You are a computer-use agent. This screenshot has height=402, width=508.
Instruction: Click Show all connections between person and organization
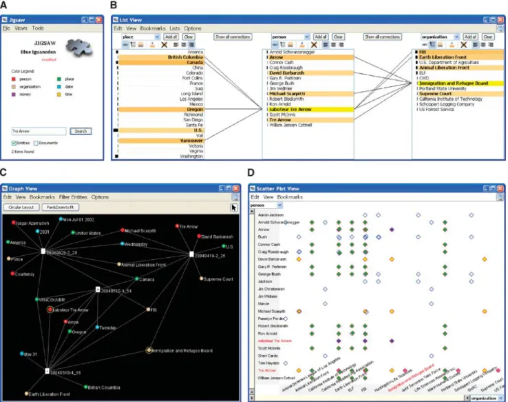click(382, 37)
